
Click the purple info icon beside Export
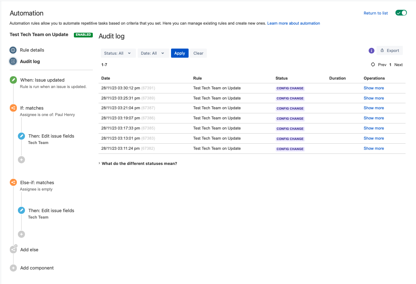click(x=371, y=51)
